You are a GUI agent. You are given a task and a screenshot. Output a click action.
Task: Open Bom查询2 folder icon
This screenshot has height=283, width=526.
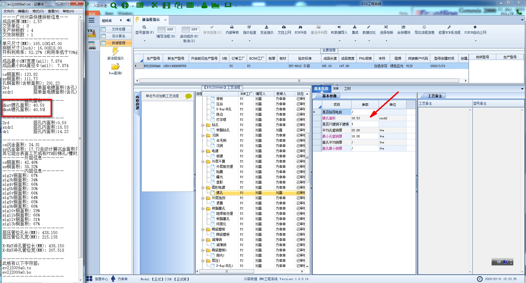pyautogui.click(x=115, y=67)
